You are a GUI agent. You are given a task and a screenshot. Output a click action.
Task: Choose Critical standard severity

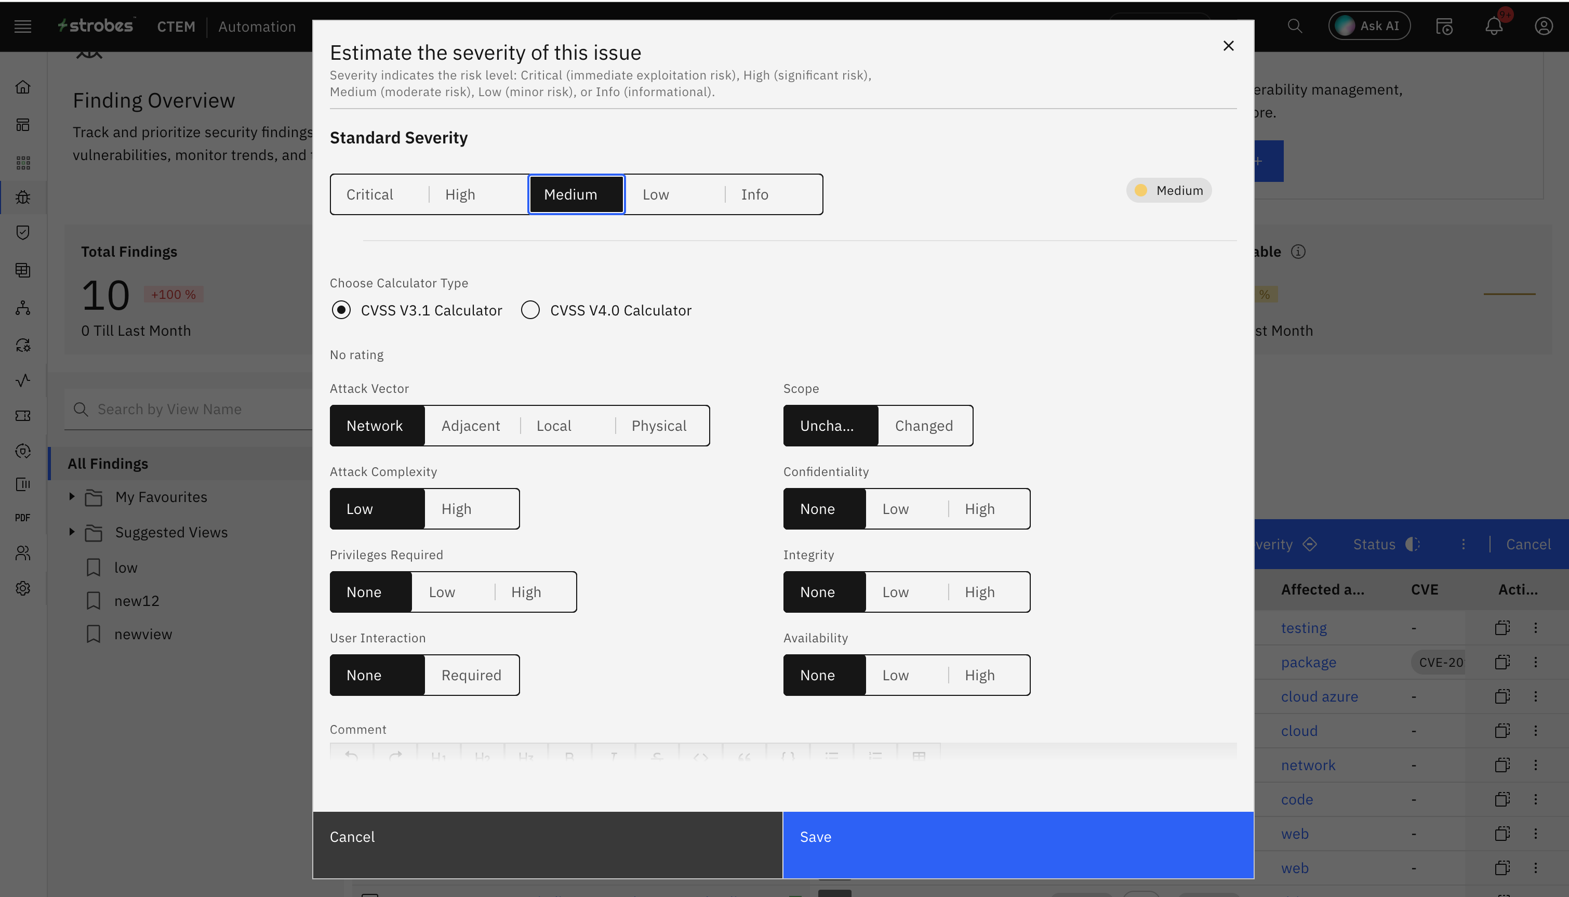[369, 195]
